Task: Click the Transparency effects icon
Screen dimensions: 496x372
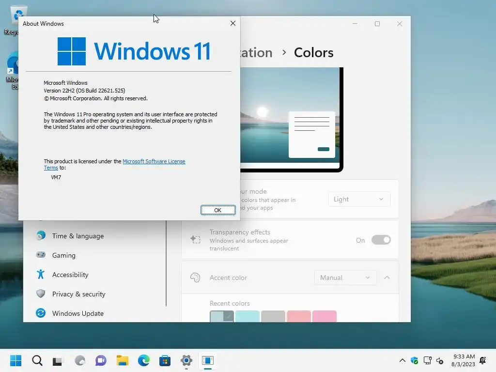Action: tap(195, 239)
